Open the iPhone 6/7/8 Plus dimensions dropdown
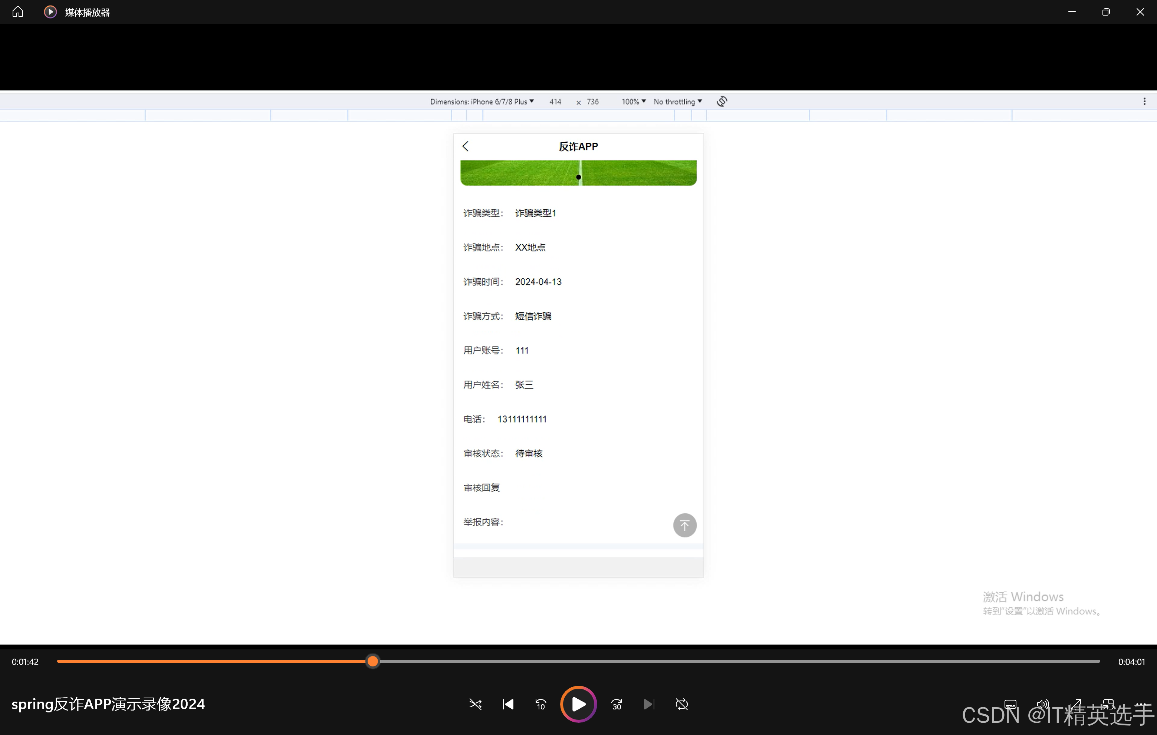Image resolution: width=1157 pixels, height=735 pixels. point(482,102)
